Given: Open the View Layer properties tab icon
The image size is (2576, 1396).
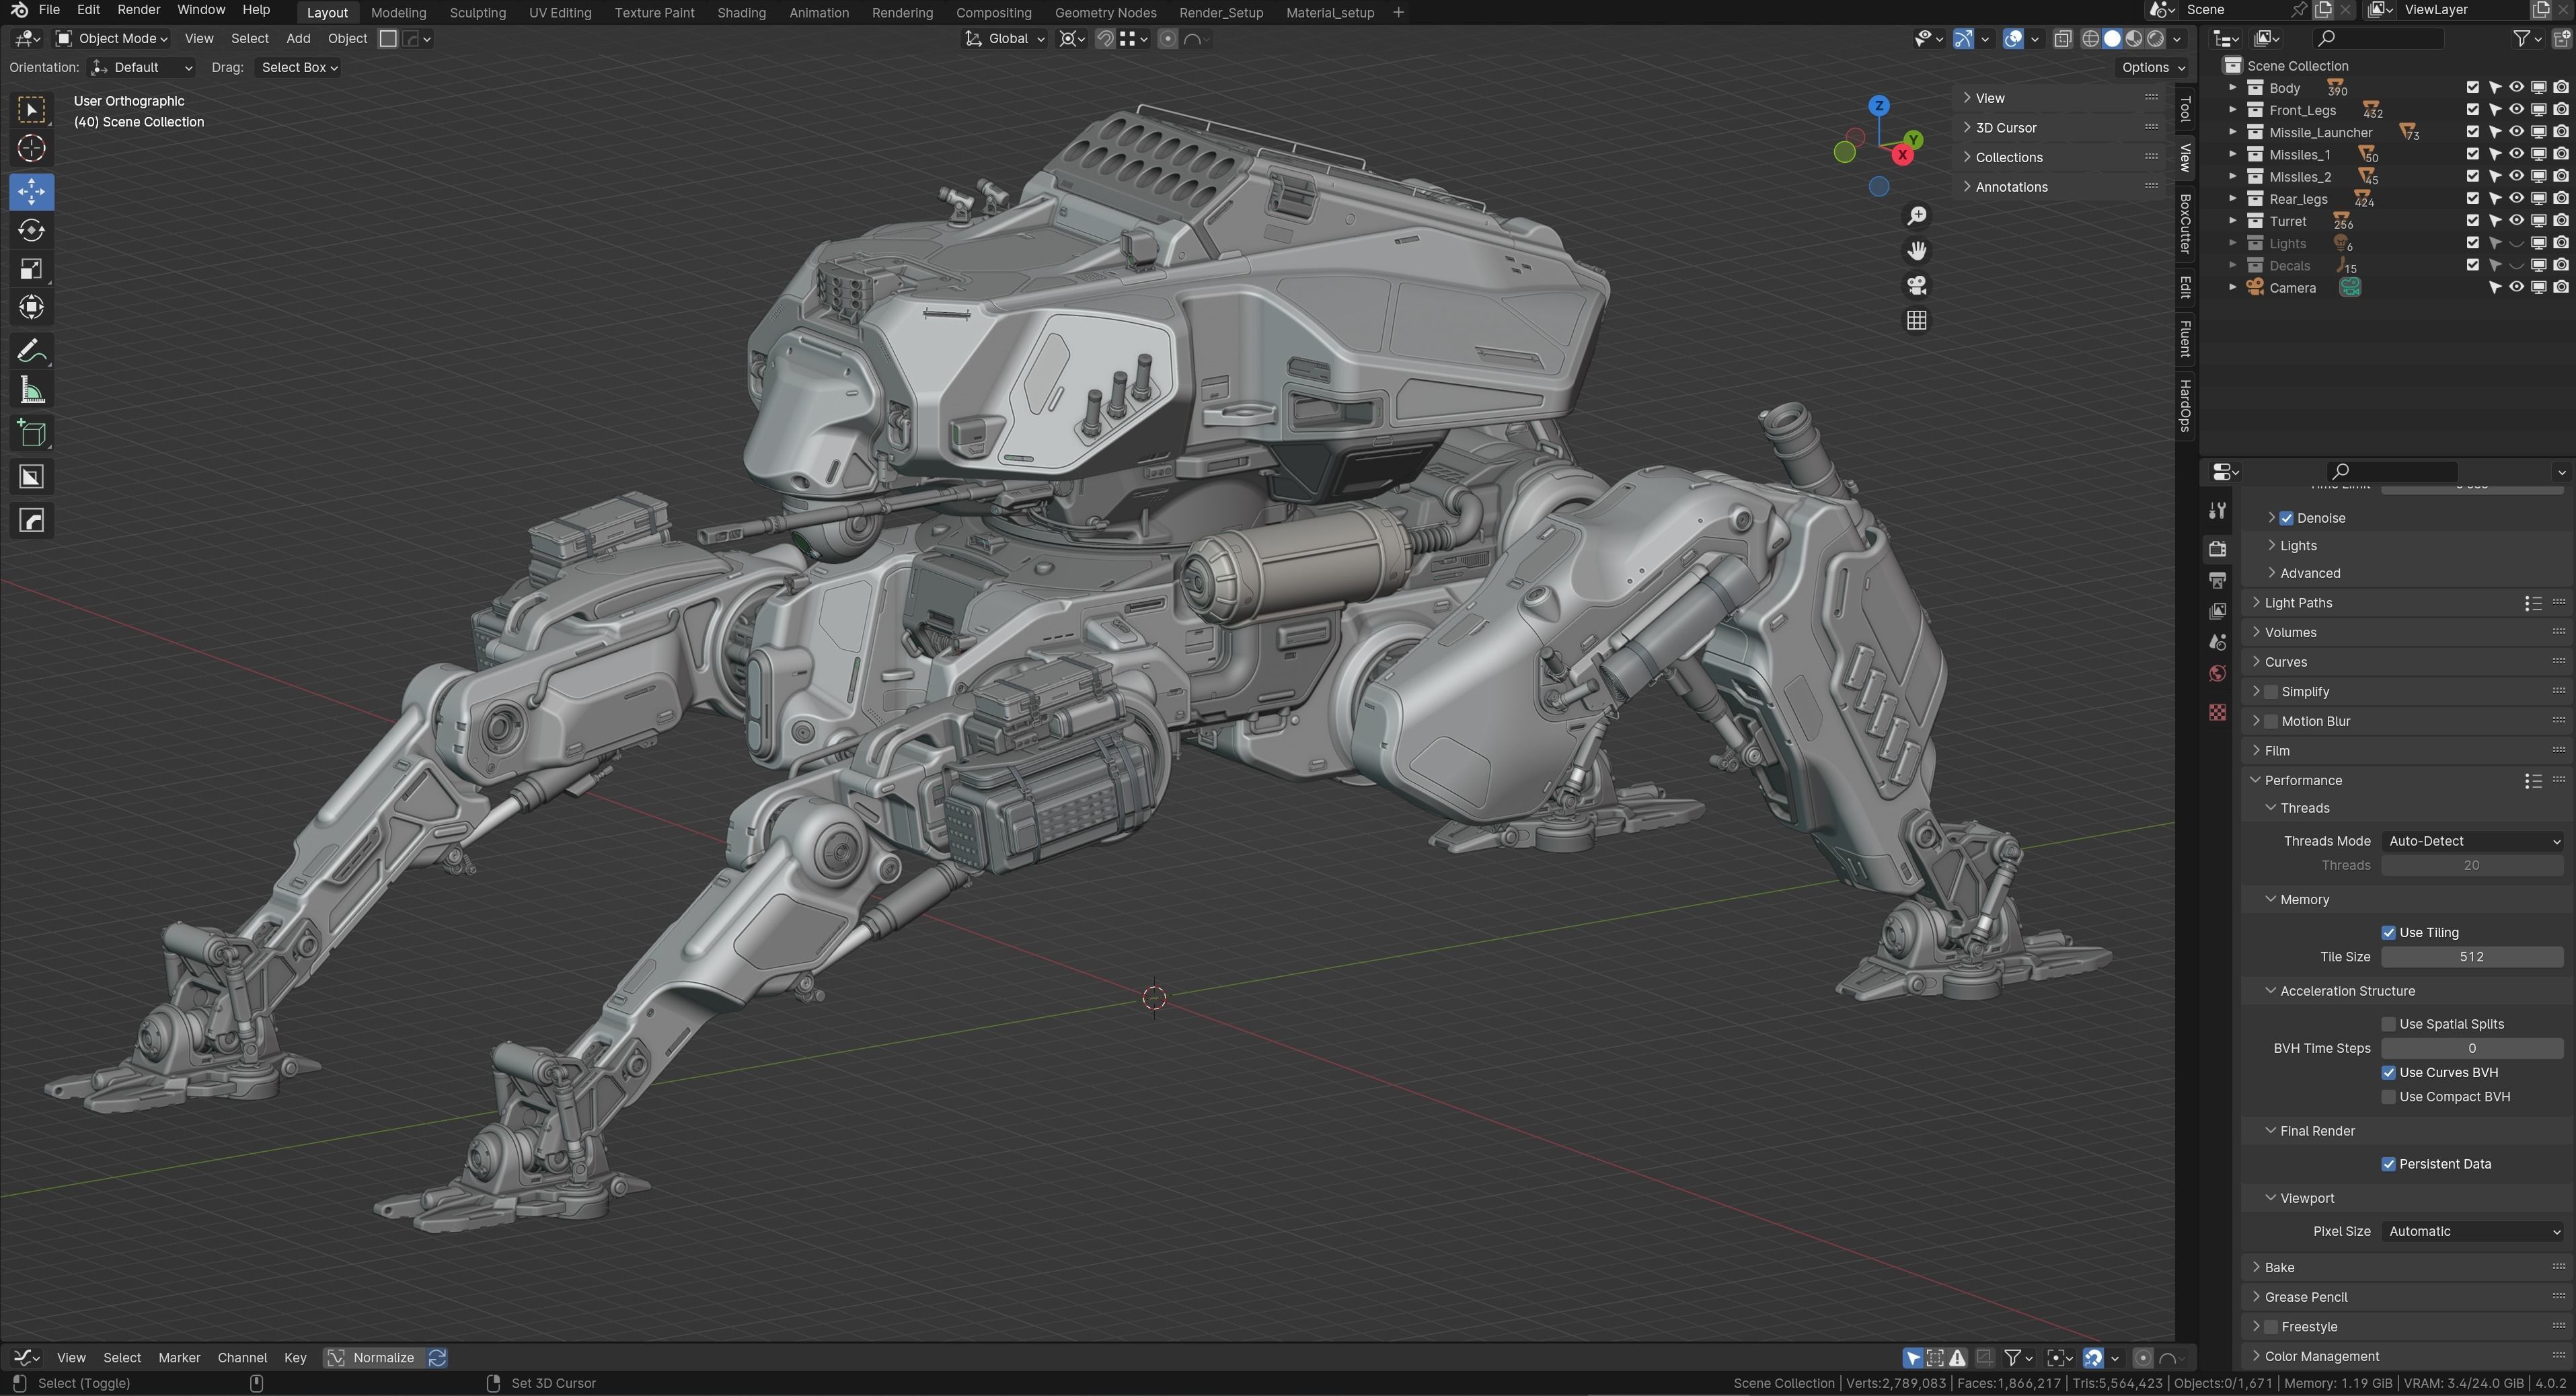Looking at the screenshot, I should (2217, 611).
